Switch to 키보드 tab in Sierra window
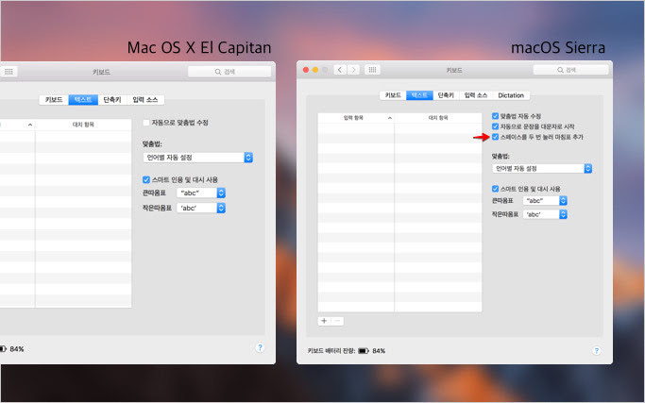645x403 pixels. [x=393, y=95]
